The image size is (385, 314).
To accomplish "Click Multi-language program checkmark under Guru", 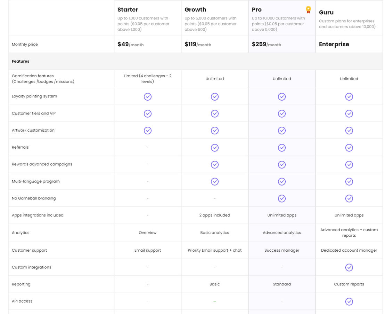I will click(349, 182).
